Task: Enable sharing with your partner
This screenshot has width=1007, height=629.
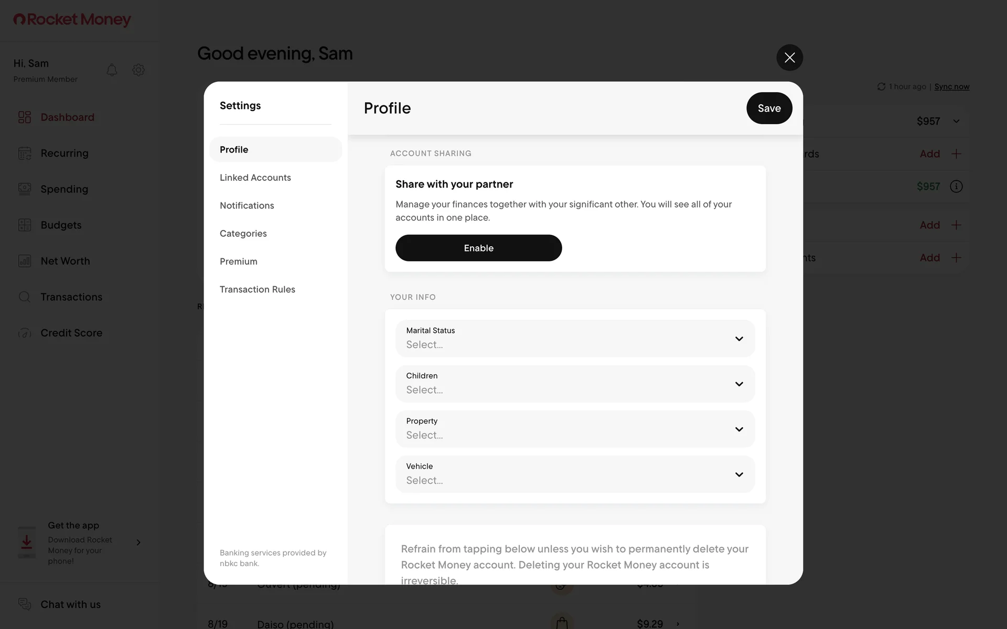Action: point(478,248)
